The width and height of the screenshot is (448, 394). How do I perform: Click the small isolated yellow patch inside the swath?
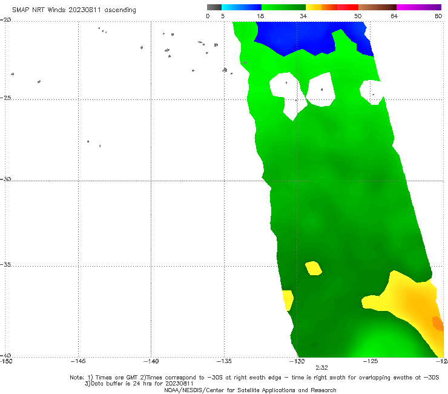pos(314,269)
